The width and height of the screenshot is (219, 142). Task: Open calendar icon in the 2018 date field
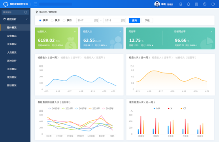[123, 21]
